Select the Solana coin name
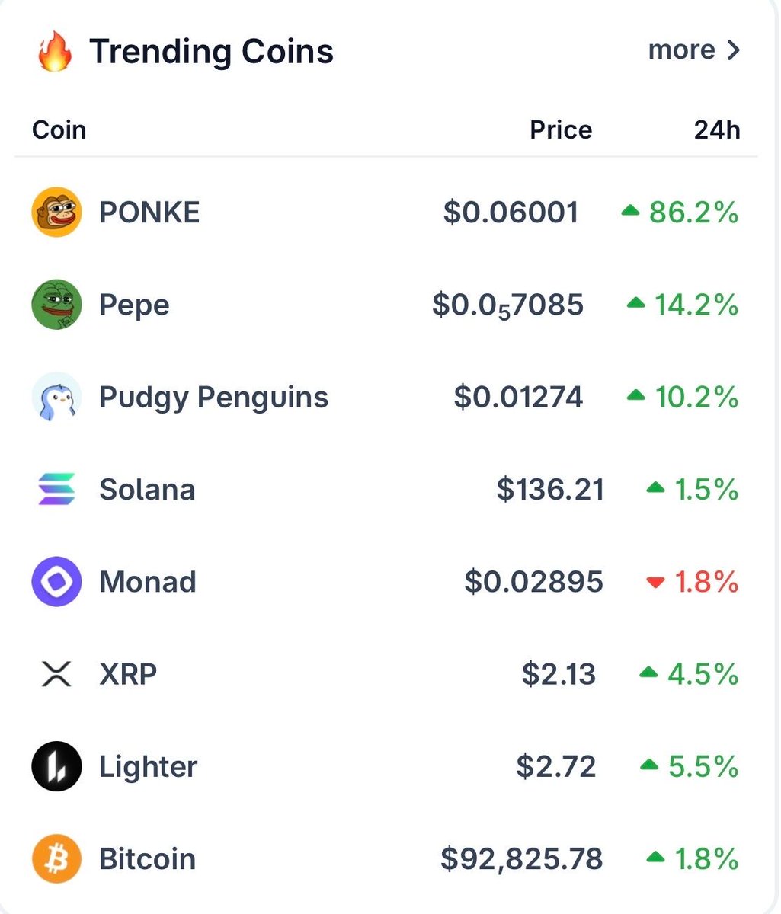The width and height of the screenshot is (781, 914). (147, 490)
